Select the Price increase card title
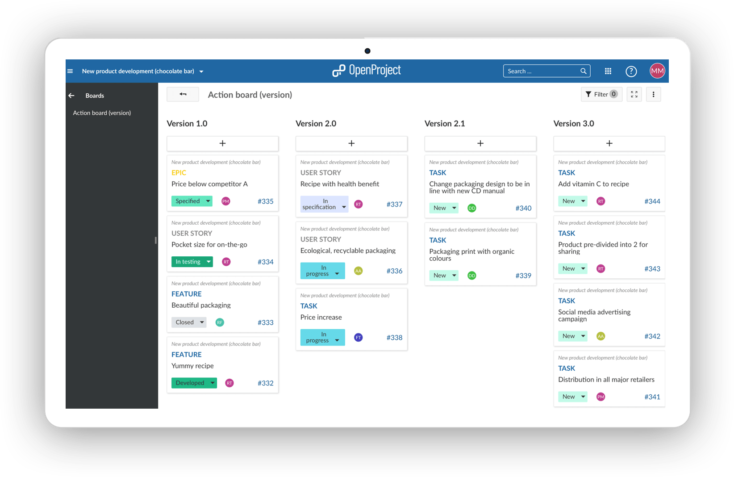 click(321, 317)
